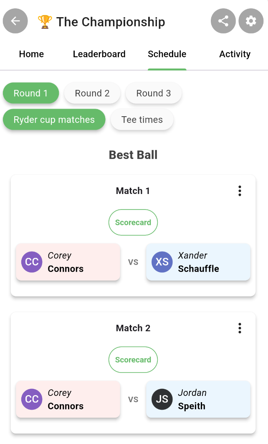Tap the back arrow button
The image size is (268, 444).
[15, 21]
